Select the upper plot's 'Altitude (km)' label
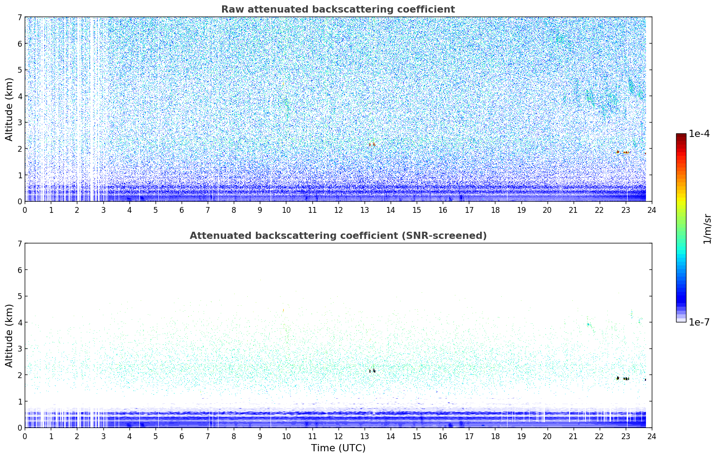Screen dimensions: 717x458 coord(9,109)
